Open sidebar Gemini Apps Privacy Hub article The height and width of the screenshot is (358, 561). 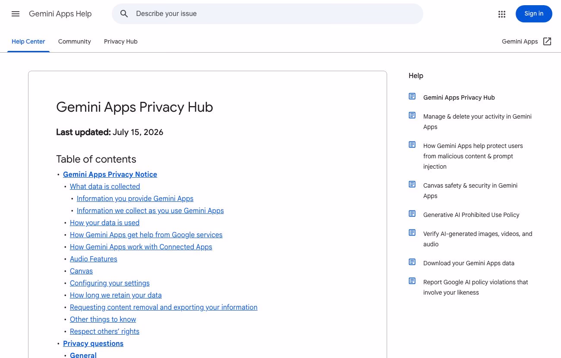(459, 97)
